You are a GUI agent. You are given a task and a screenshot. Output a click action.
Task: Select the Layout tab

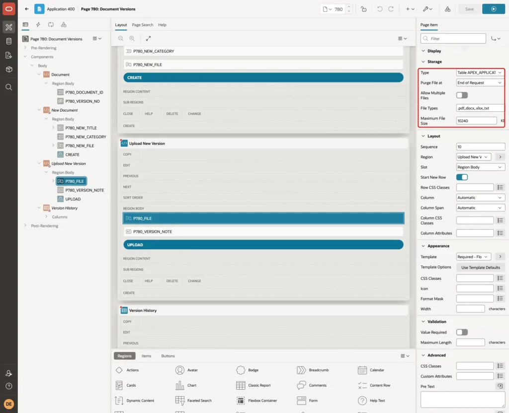[x=121, y=25]
